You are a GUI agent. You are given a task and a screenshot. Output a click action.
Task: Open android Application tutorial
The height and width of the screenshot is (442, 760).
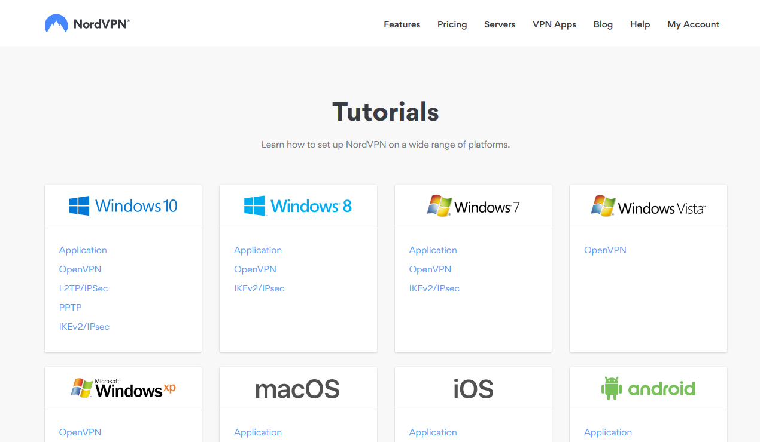(x=608, y=432)
